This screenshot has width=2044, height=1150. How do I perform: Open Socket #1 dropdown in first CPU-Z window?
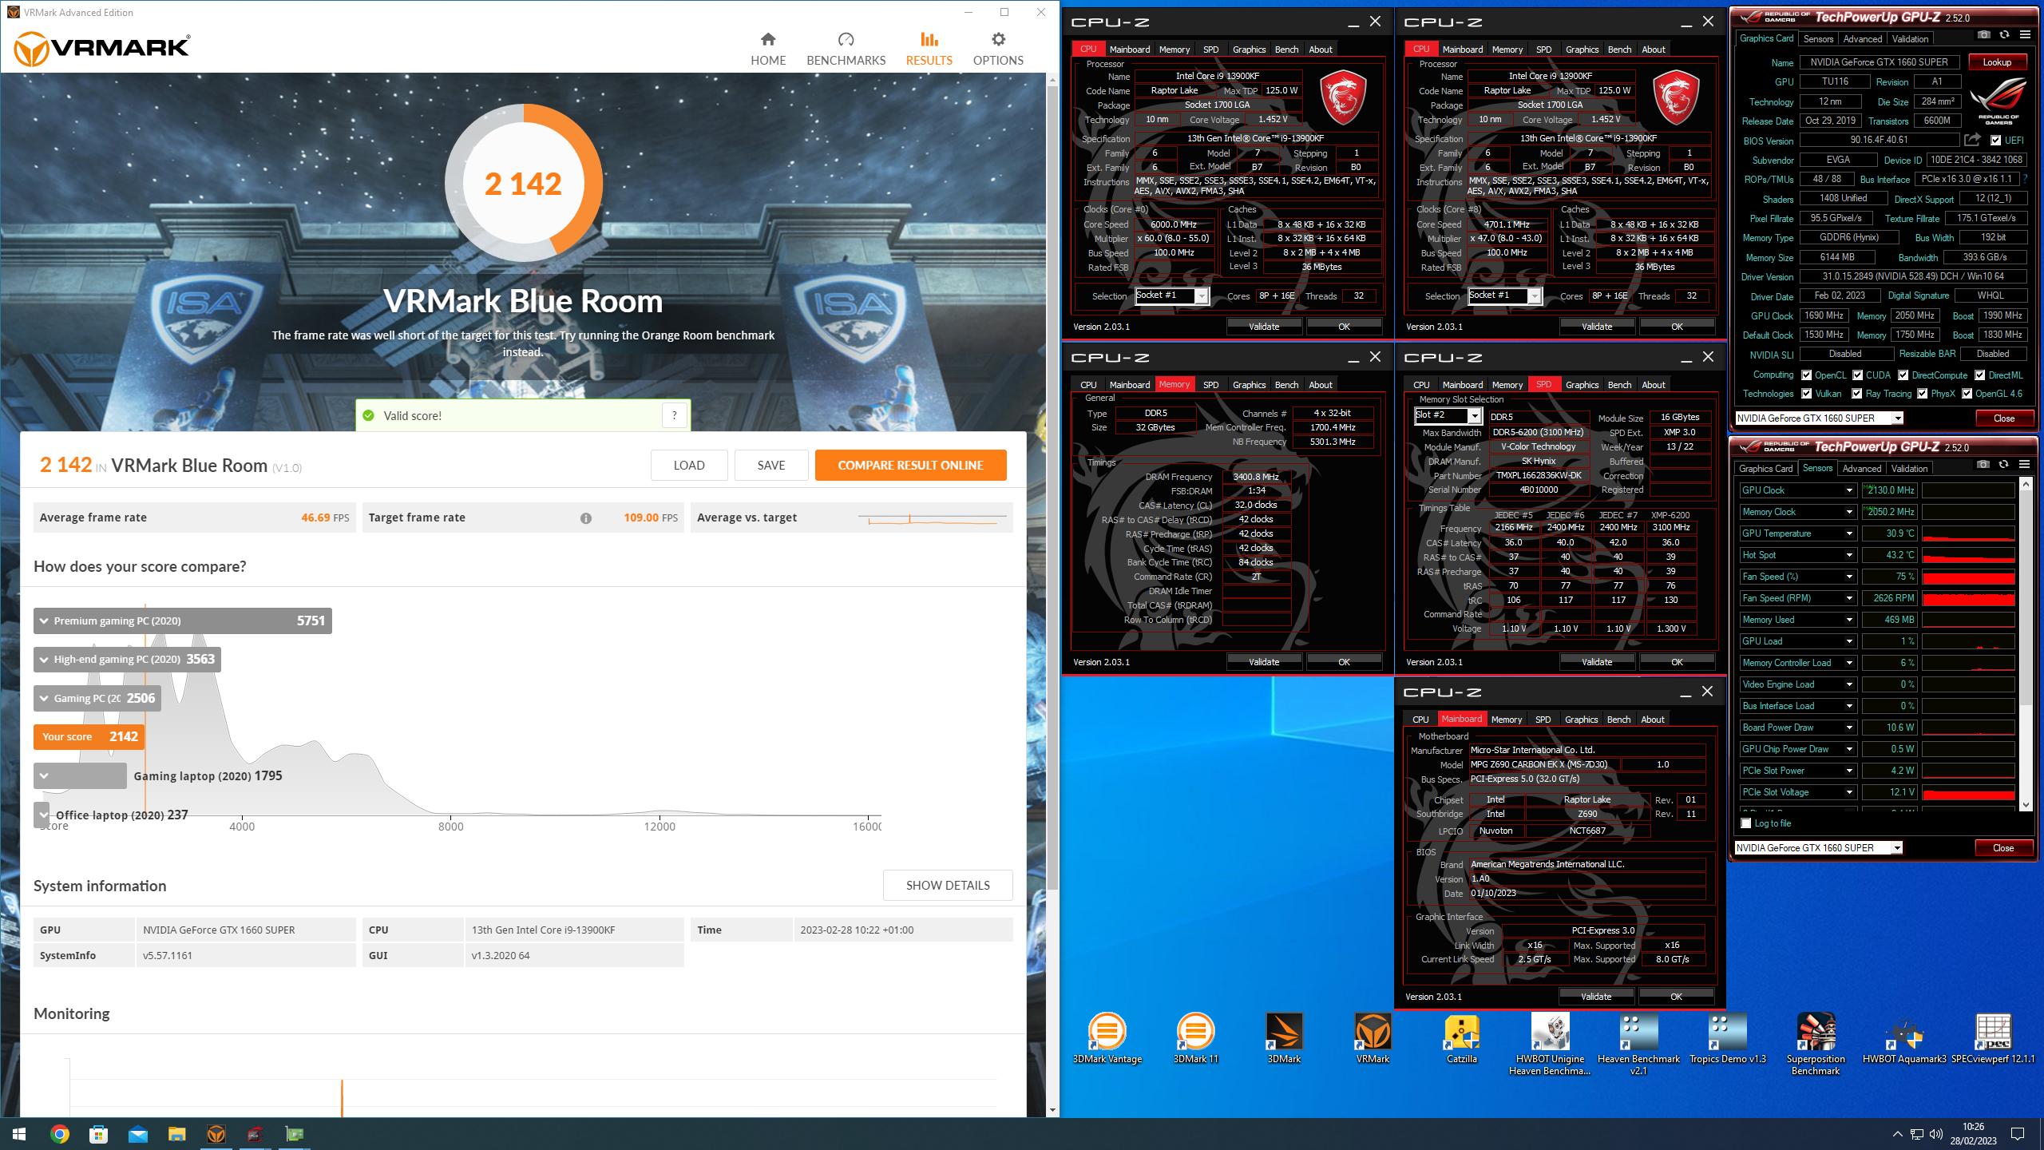point(1201,296)
